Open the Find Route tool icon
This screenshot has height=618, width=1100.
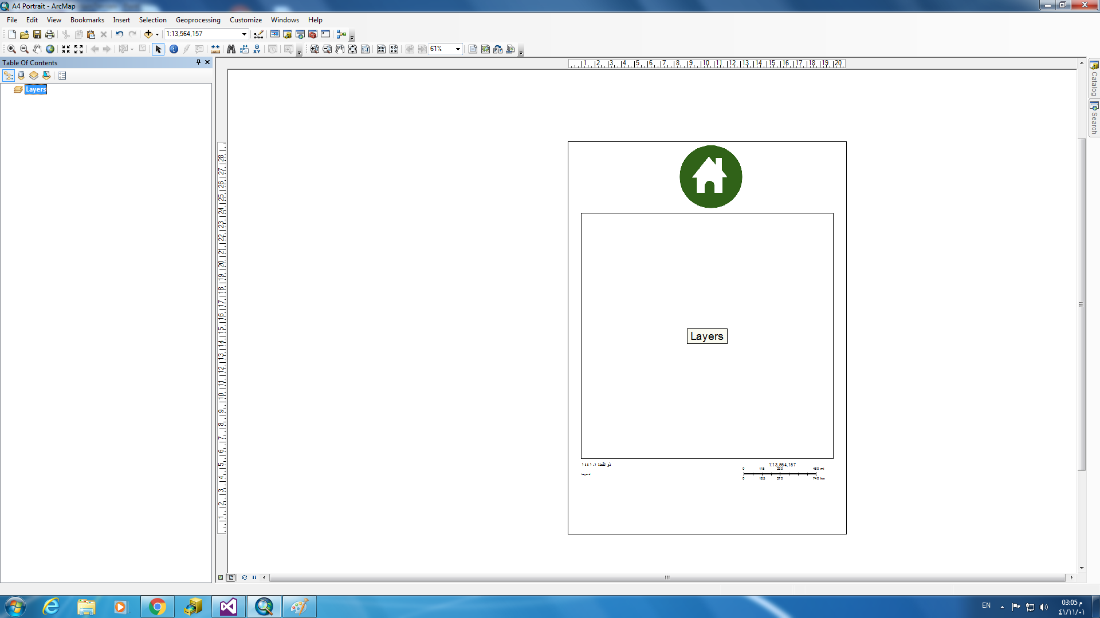244,49
